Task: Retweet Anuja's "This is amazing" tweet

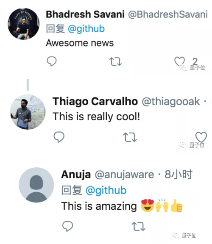Action: (139, 226)
